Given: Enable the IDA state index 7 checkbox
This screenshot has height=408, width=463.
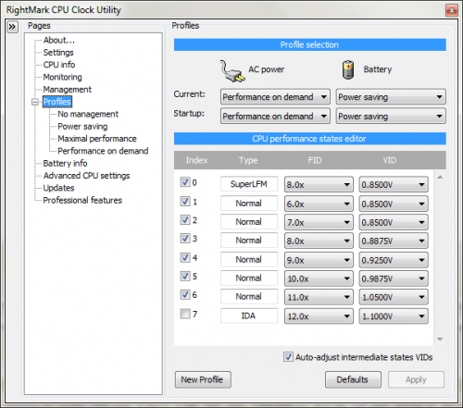Looking at the screenshot, I should click(185, 314).
